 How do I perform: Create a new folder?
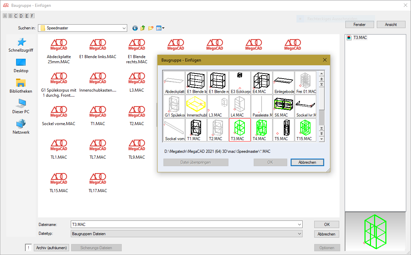[x=151, y=28]
